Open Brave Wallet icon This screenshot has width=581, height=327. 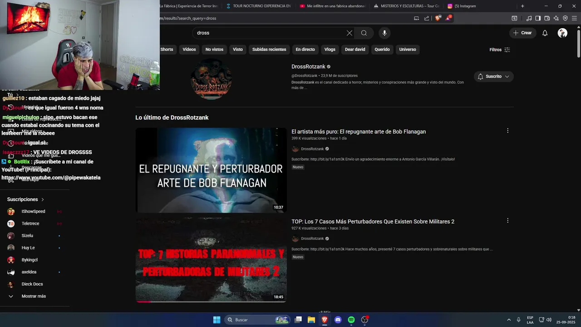pyautogui.click(x=547, y=18)
